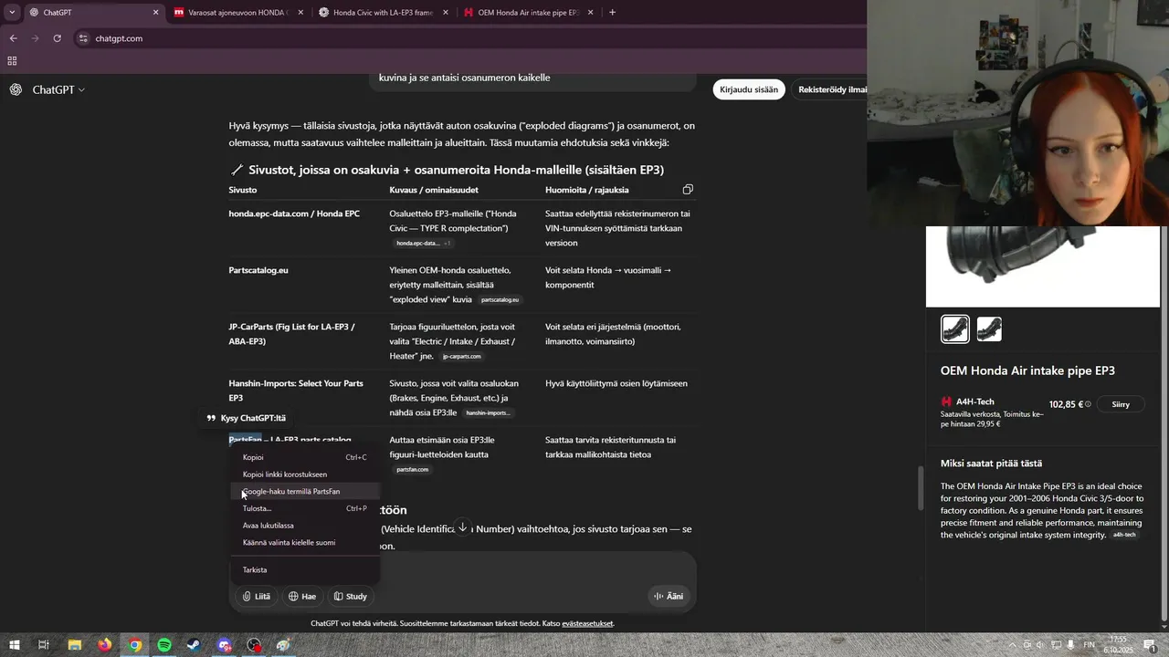Select the second intake pipe thumbnail
Viewport: 1169px width, 657px height.
[x=989, y=328]
